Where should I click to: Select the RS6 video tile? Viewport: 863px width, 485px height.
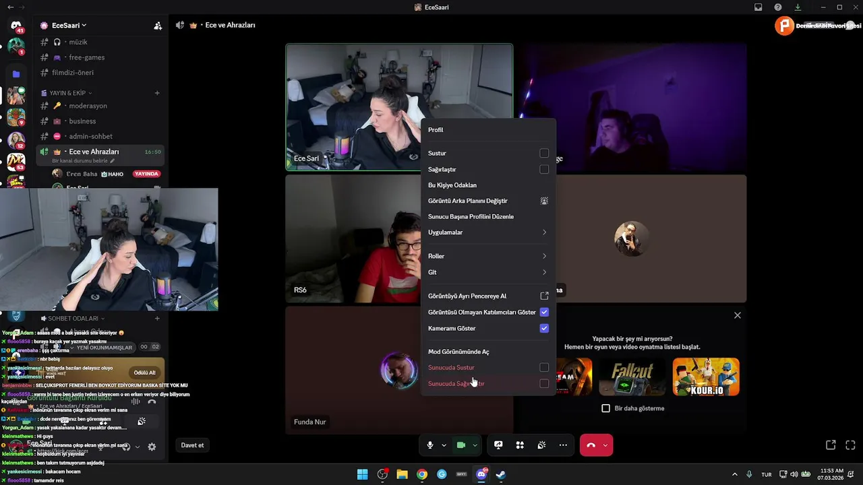point(353,238)
